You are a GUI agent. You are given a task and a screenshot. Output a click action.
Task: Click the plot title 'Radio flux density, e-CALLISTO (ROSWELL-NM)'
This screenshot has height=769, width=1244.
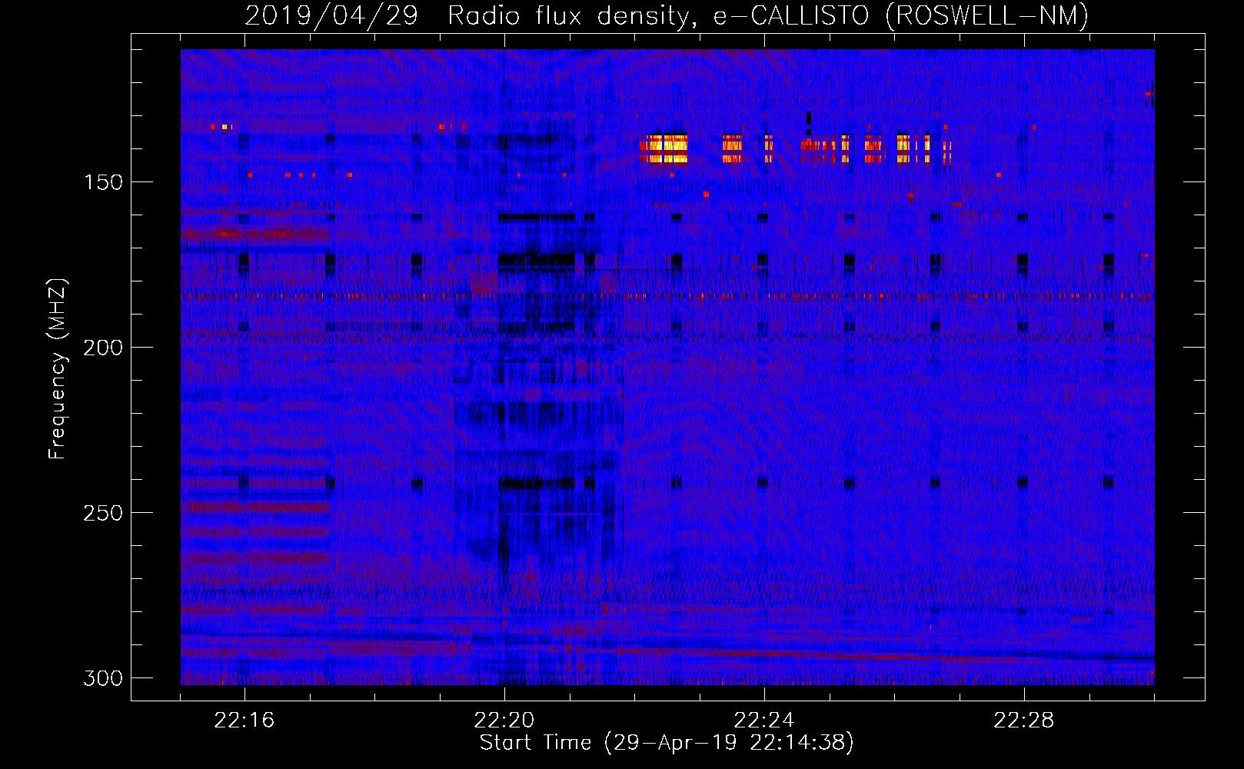click(768, 15)
